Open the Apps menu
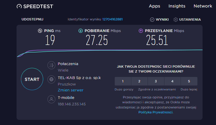The image size is (216, 125). [x=155, y=6]
